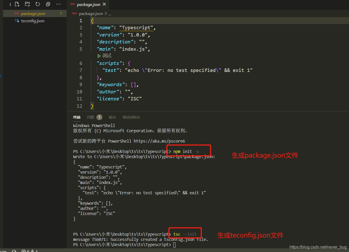Click the TS6071 message line in terminal
Screen dimensions: 349x252
141,240
